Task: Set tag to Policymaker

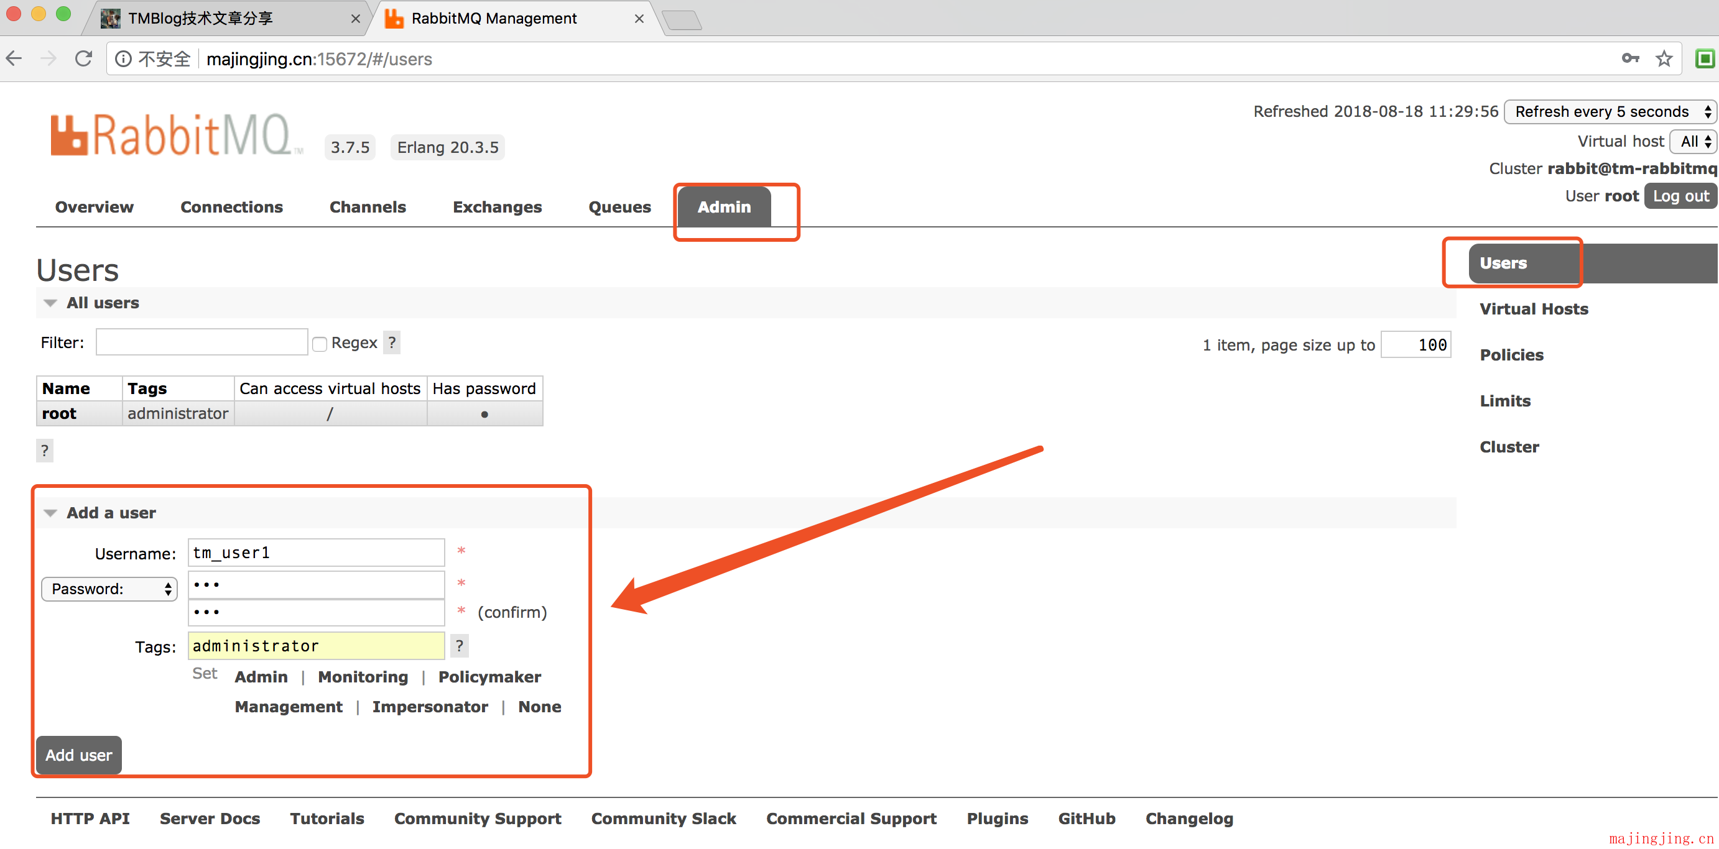Action: point(490,677)
